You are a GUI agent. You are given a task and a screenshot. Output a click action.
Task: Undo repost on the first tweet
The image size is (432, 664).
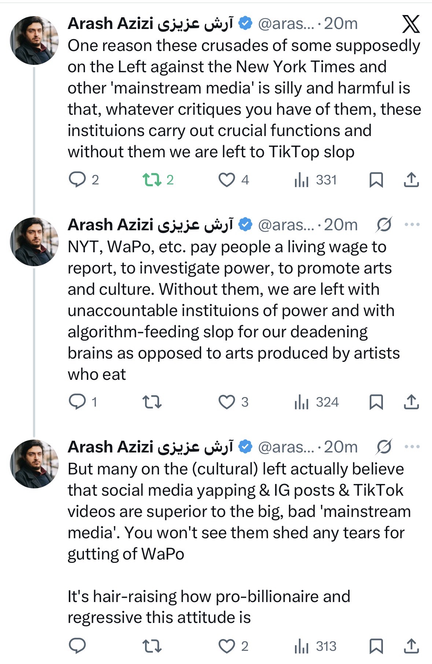[152, 180]
